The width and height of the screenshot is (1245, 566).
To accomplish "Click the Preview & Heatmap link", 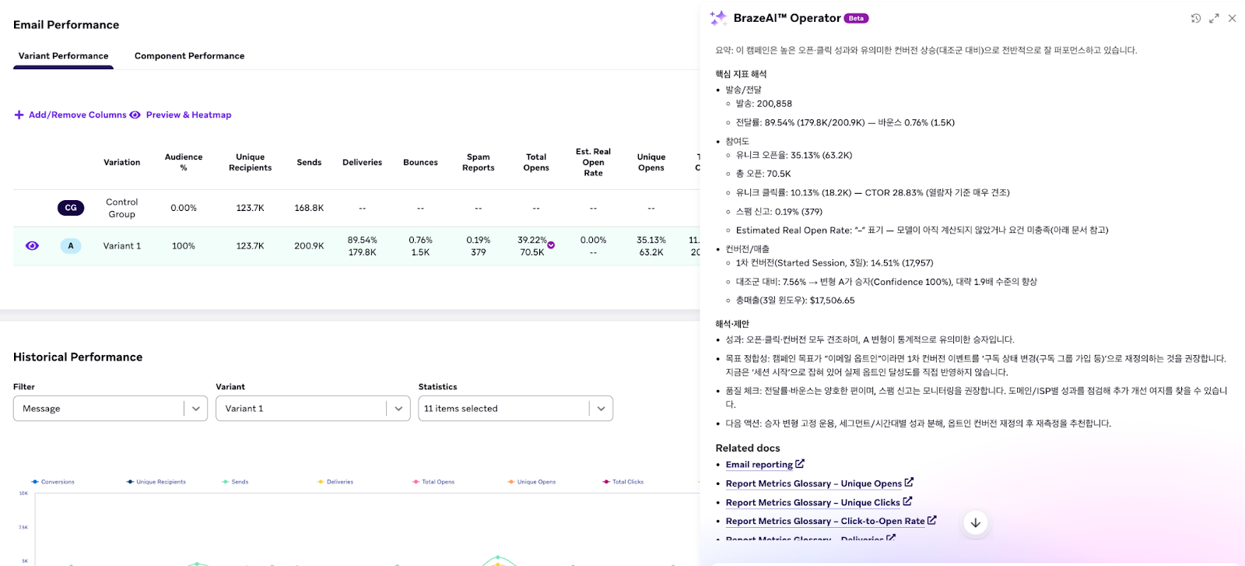I will (x=188, y=114).
